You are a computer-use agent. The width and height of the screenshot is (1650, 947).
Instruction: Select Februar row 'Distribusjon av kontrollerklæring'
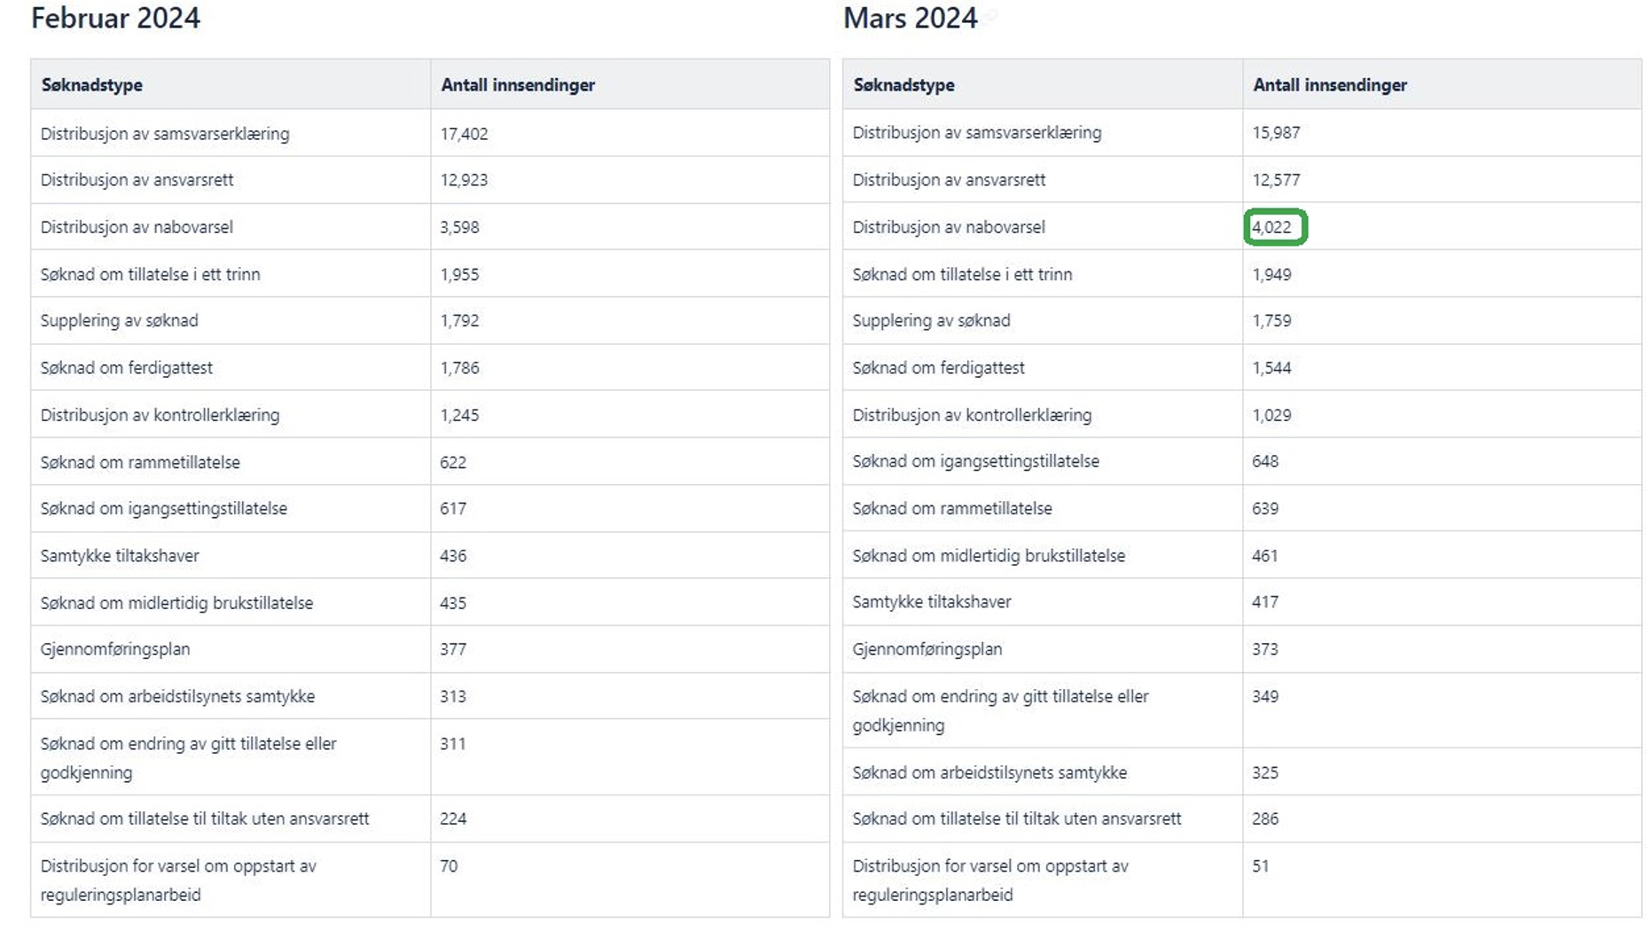pyautogui.click(x=430, y=415)
